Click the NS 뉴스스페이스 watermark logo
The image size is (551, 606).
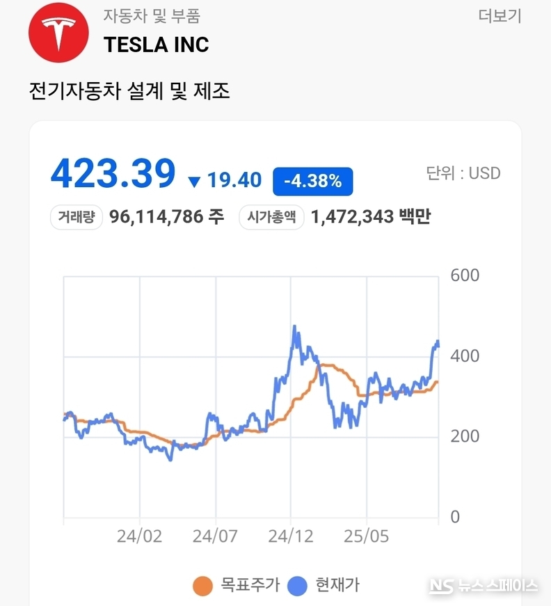point(484,586)
